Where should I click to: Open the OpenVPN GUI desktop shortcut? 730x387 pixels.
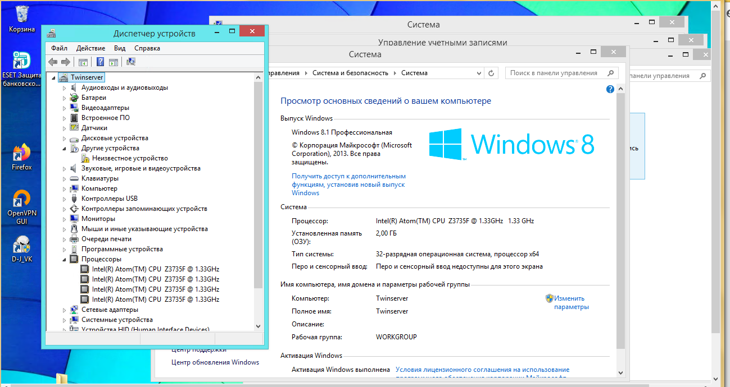[22, 208]
